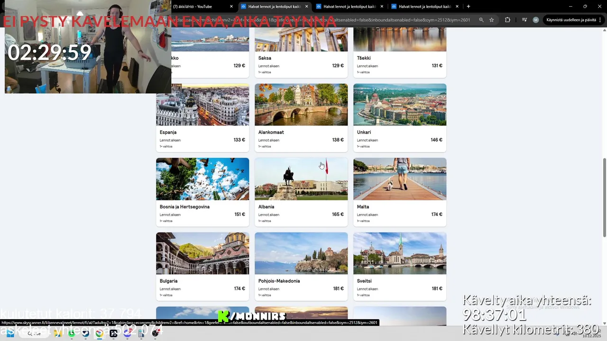Click the Espanja city photo thumbnail

[x=202, y=105]
